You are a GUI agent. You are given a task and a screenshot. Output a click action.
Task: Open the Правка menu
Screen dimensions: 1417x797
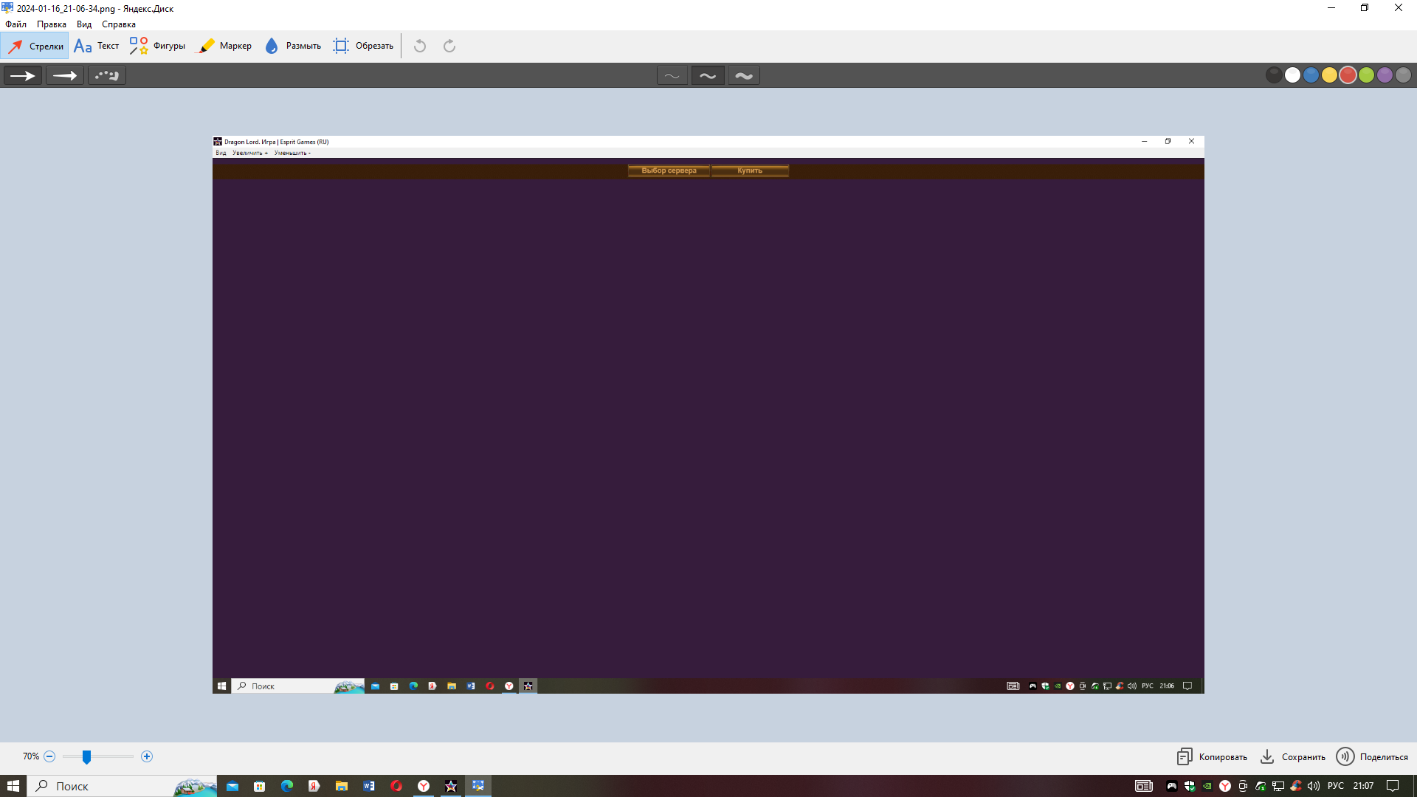coord(52,24)
